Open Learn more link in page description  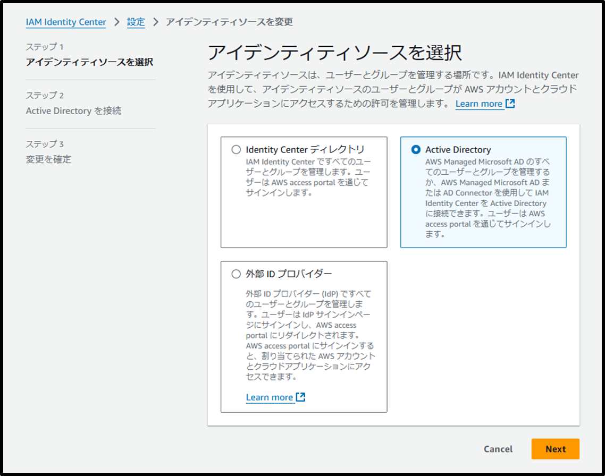(479, 104)
